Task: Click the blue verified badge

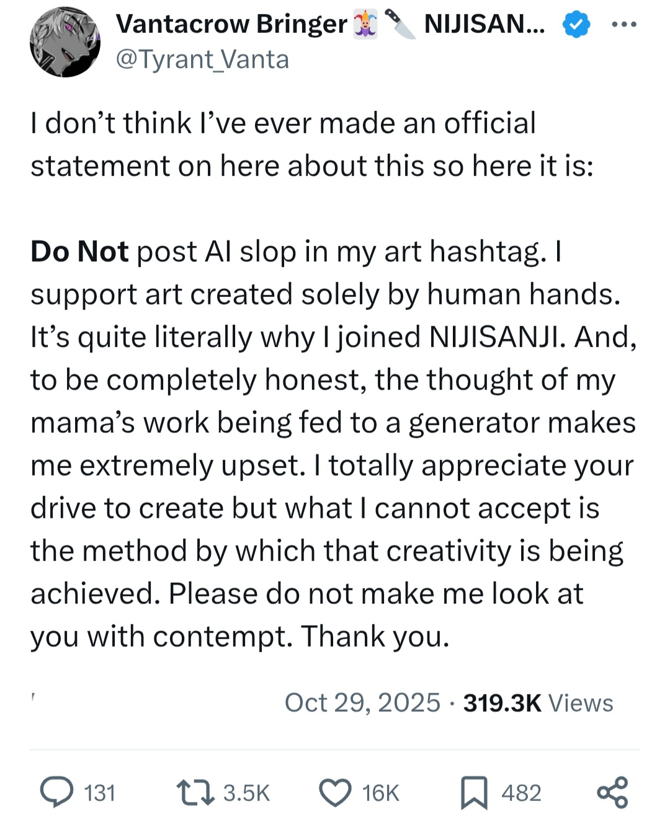Action: click(x=576, y=25)
